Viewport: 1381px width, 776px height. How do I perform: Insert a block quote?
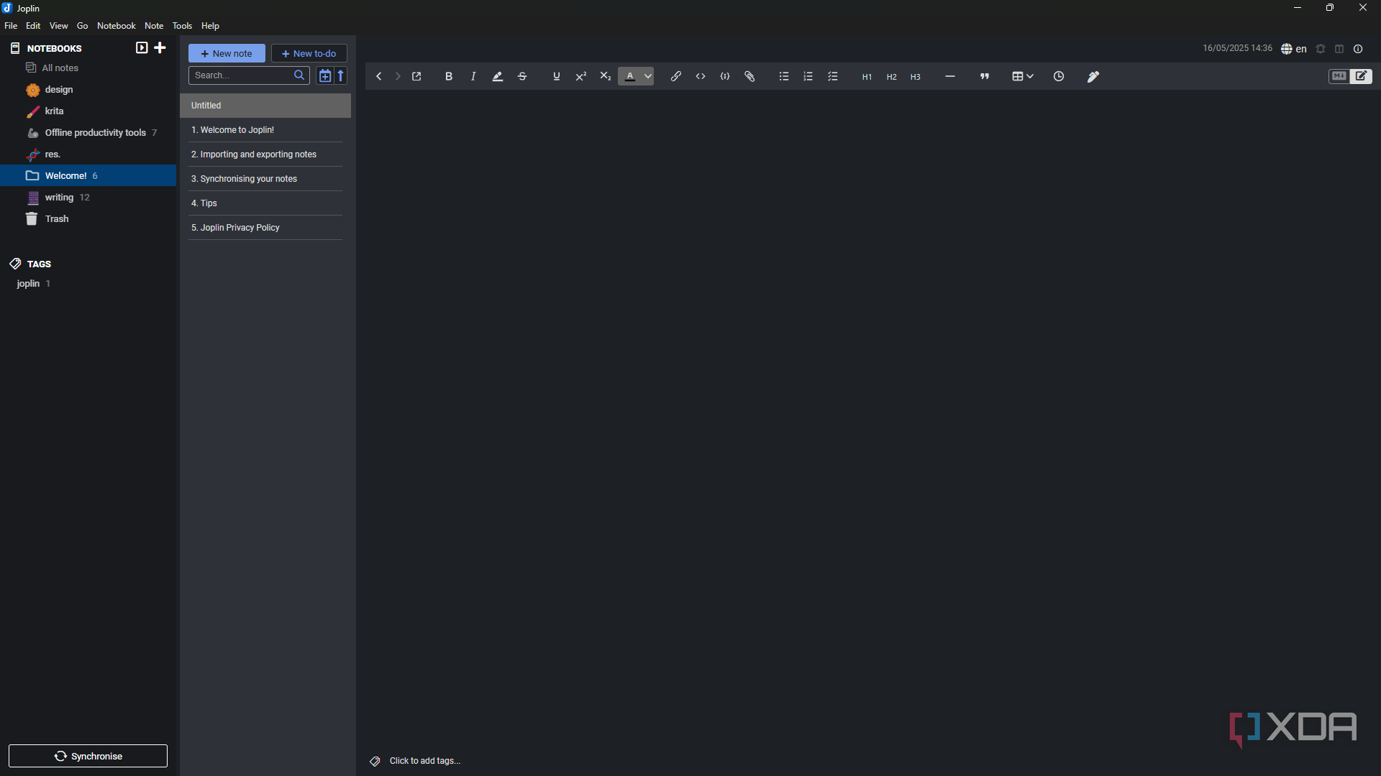[985, 76]
